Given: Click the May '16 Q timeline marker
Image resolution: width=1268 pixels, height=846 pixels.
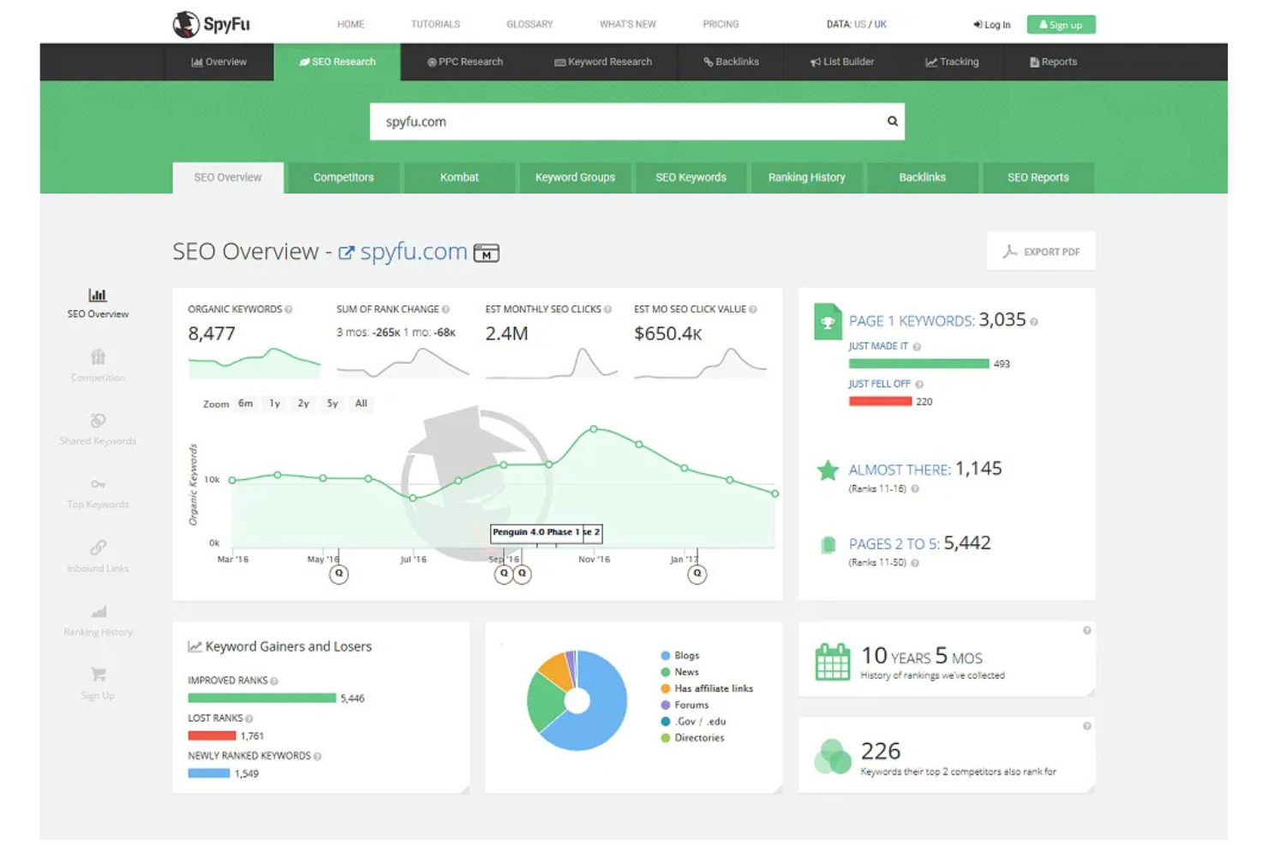Looking at the screenshot, I should pos(339,573).
